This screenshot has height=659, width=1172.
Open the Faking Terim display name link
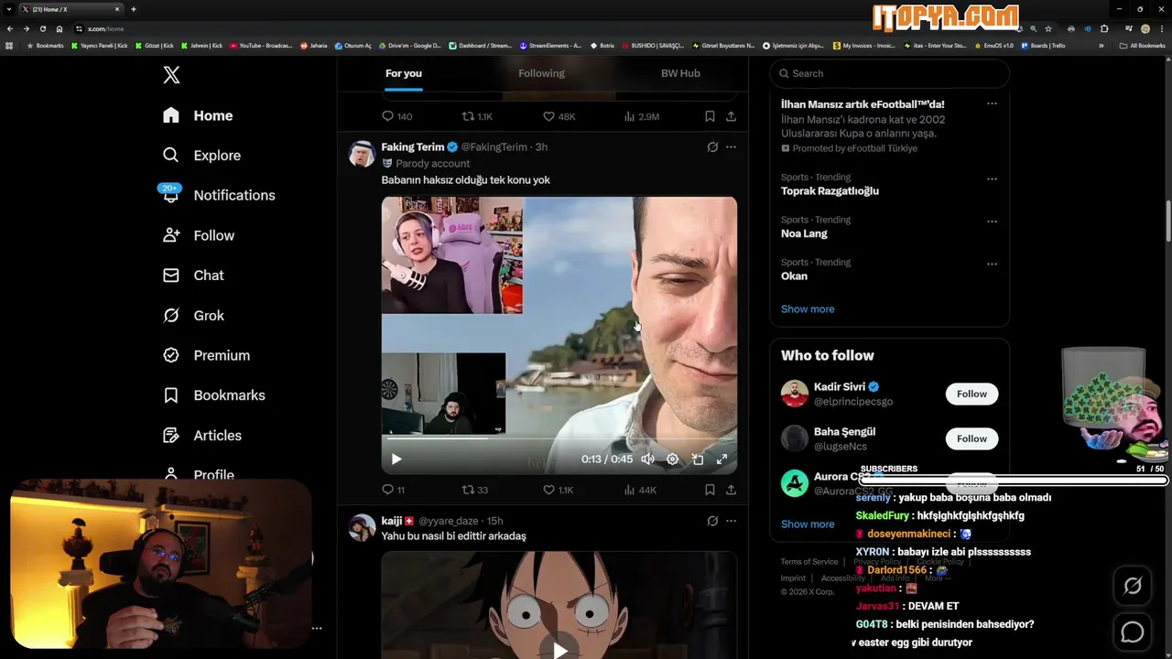pyautogui.click(x=413, y=146)
